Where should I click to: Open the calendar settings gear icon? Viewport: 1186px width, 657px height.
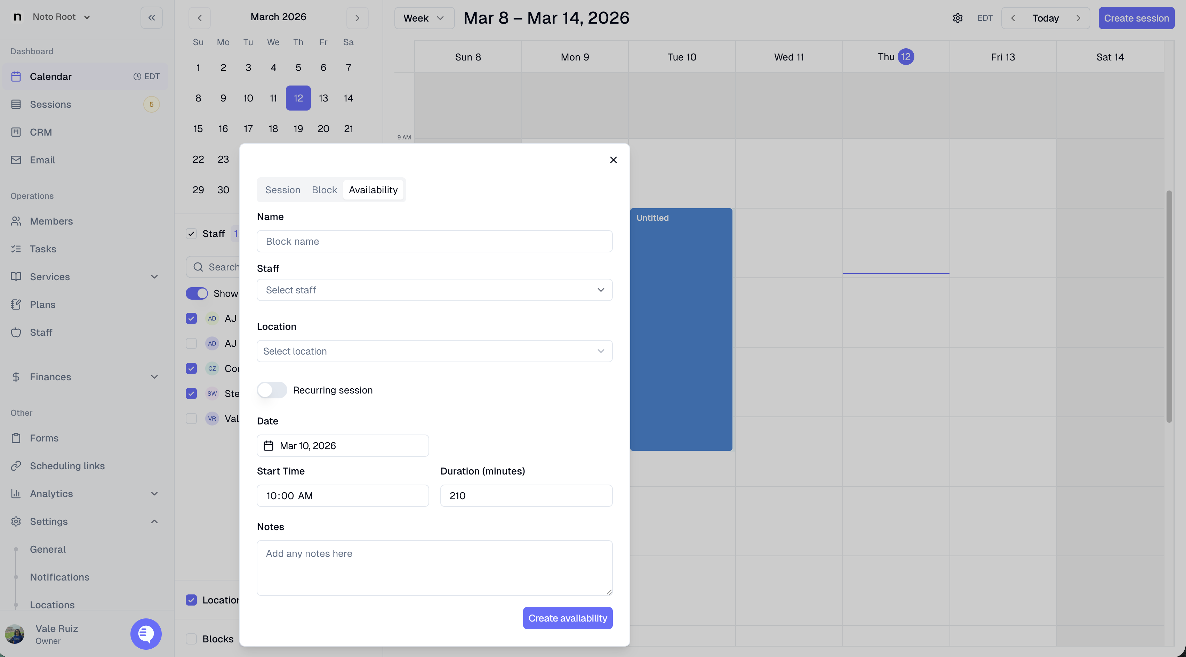pos(957,18)
